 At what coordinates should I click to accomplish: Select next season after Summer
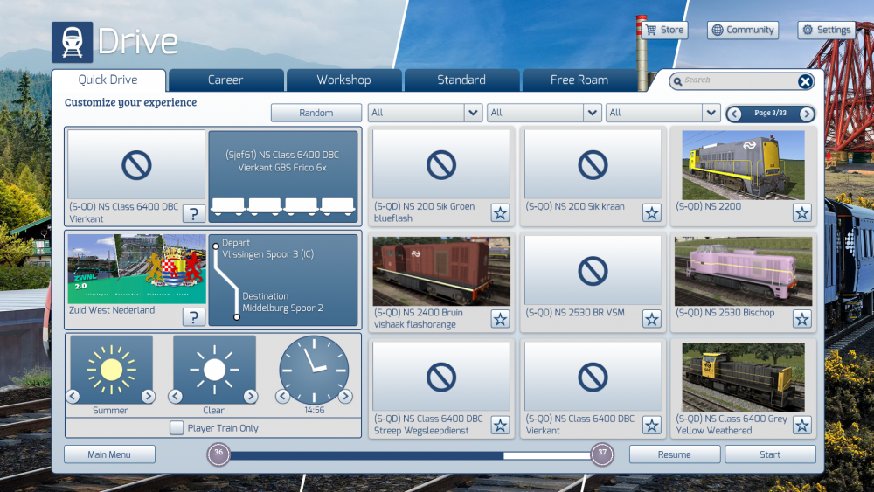(x=148, y=396)
